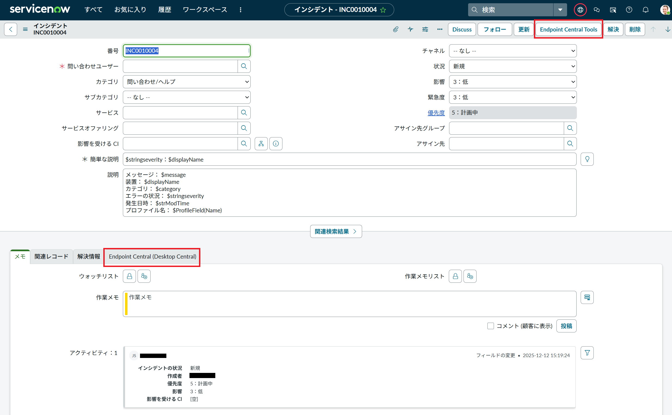This screenshot has height=415, width=672.
Task: Switch to the 関連レコード tab
Action: click(x=51, y=257)
